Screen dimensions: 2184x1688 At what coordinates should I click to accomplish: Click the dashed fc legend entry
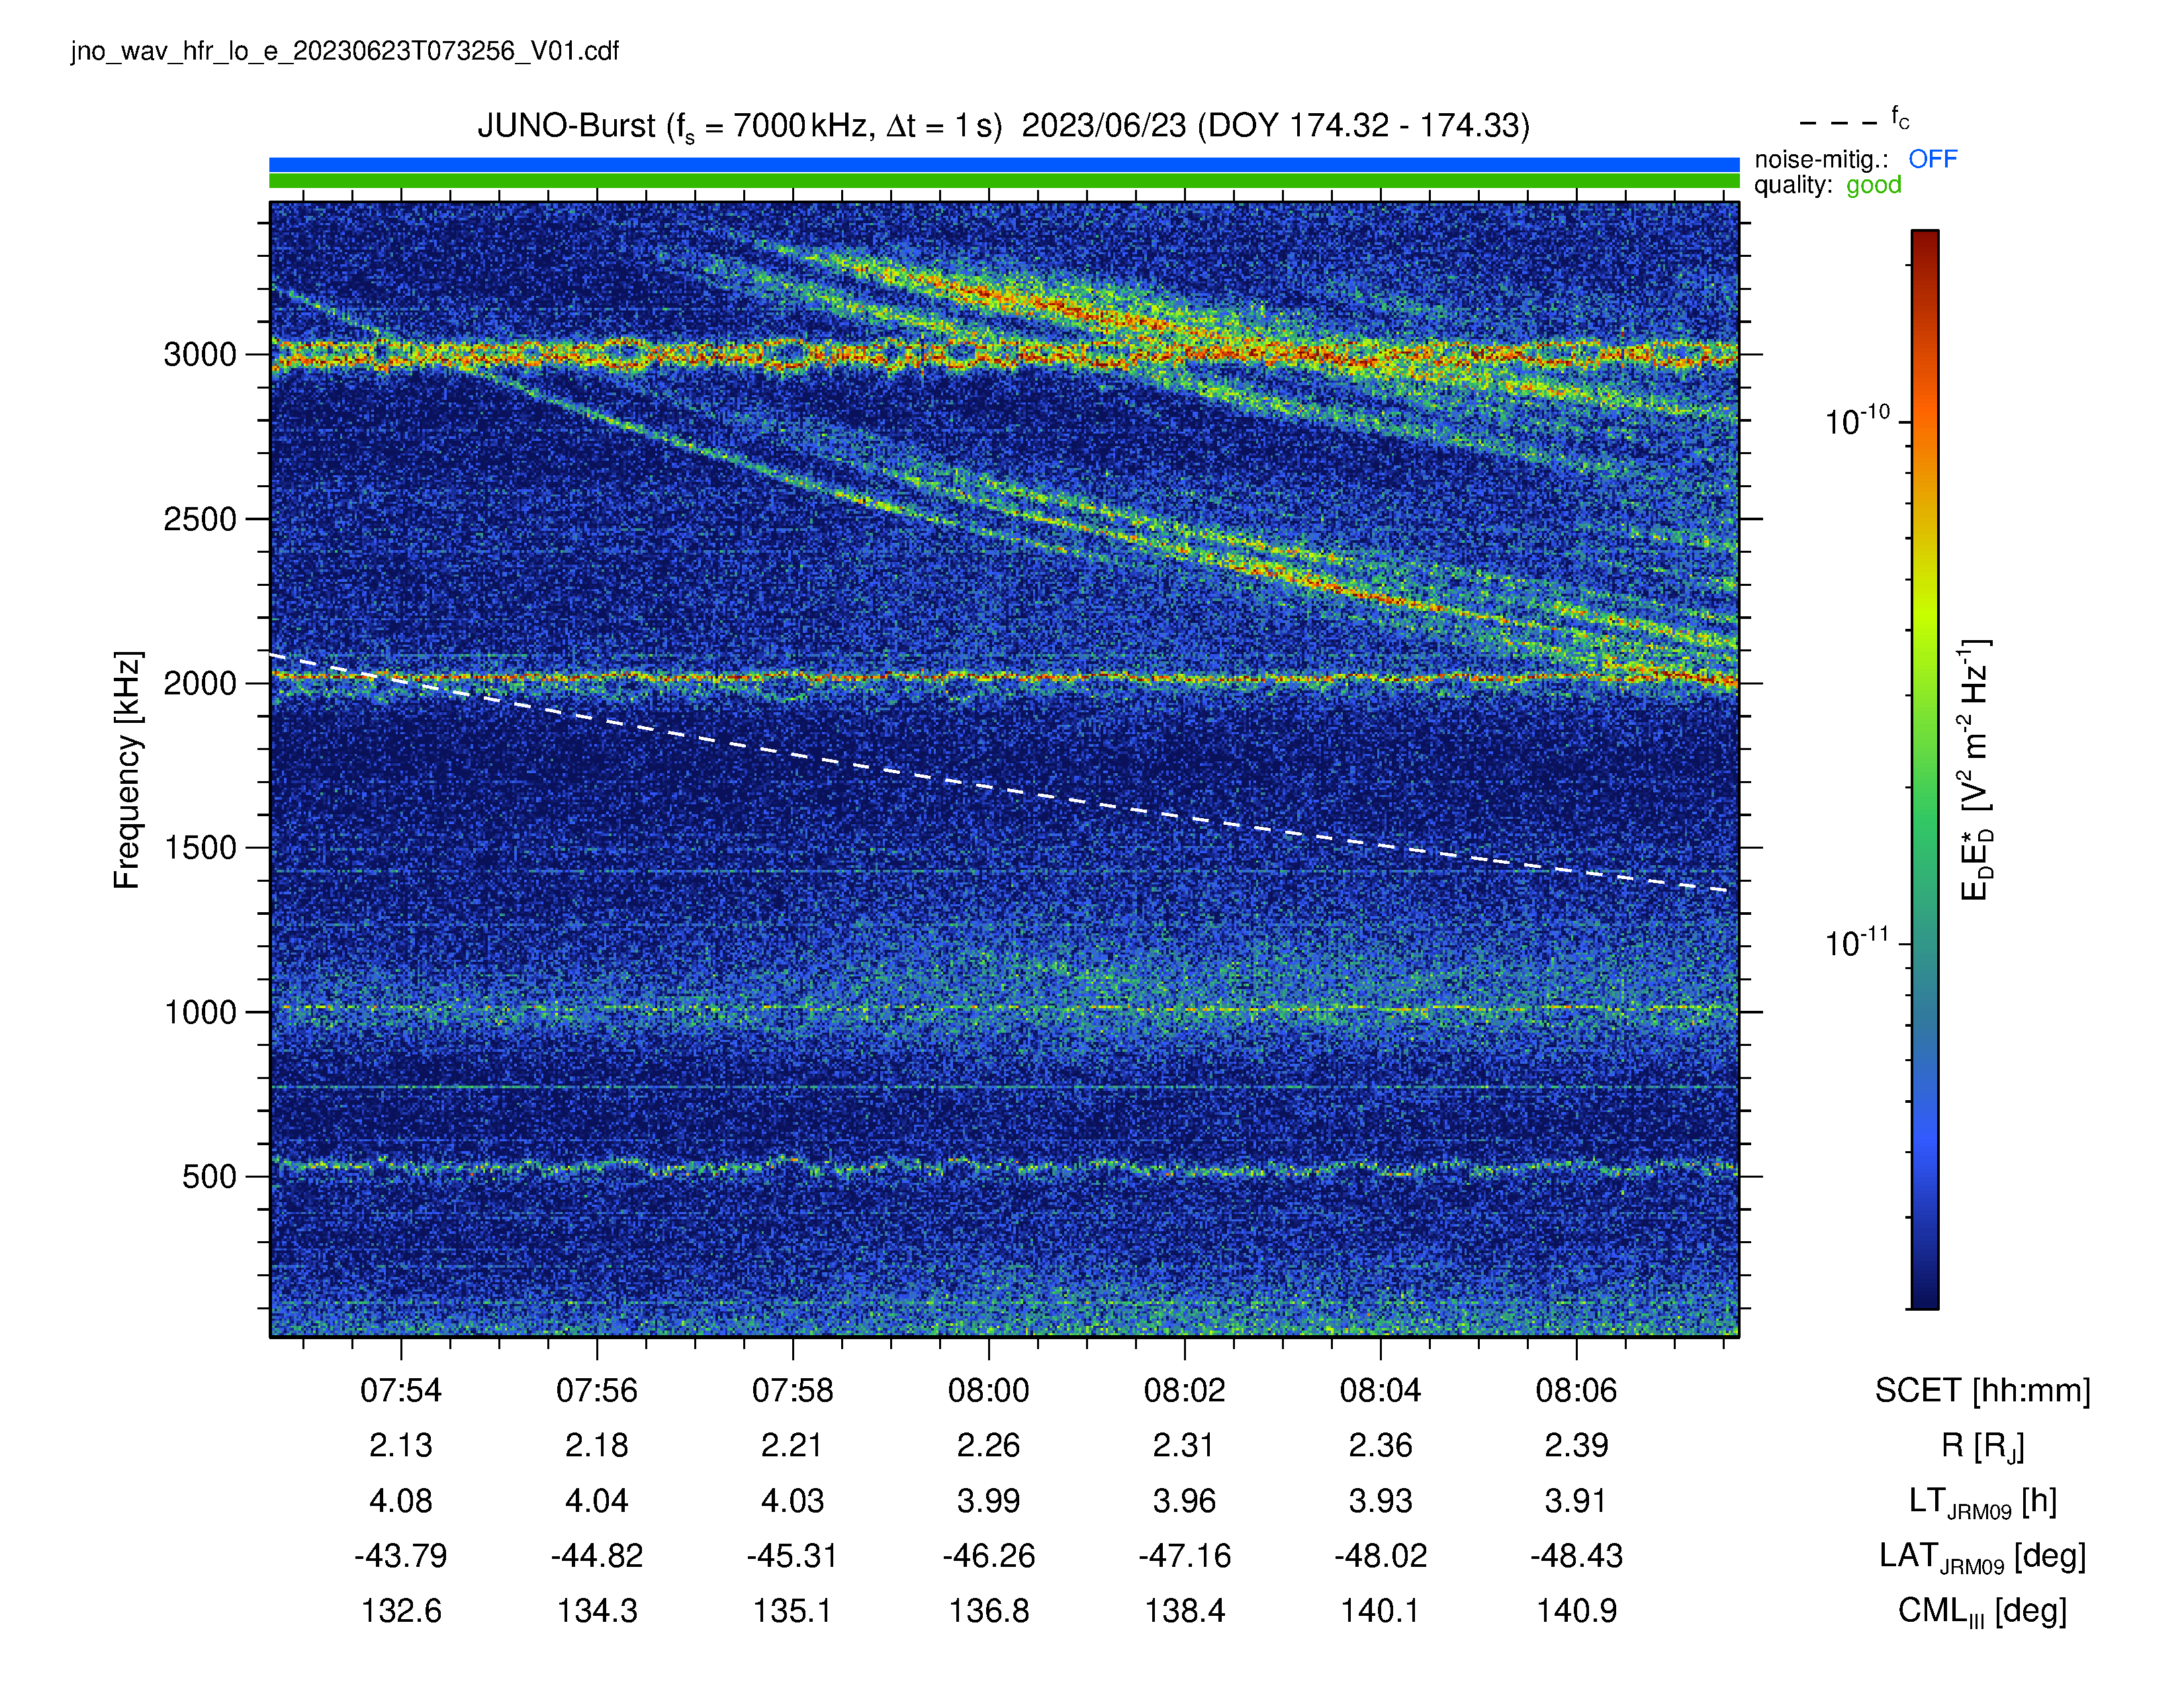[x=1854, y=121]
